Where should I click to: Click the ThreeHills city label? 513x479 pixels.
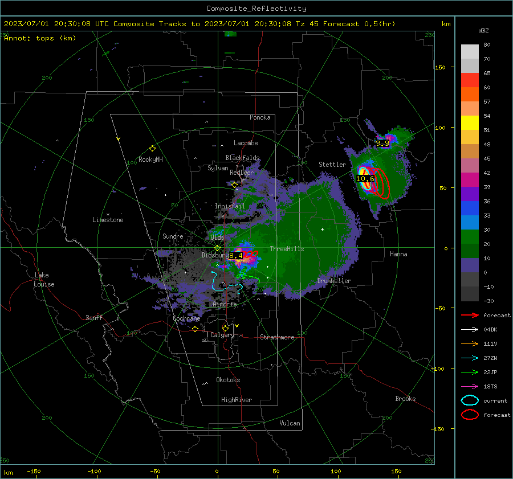(x=287, y=249)
